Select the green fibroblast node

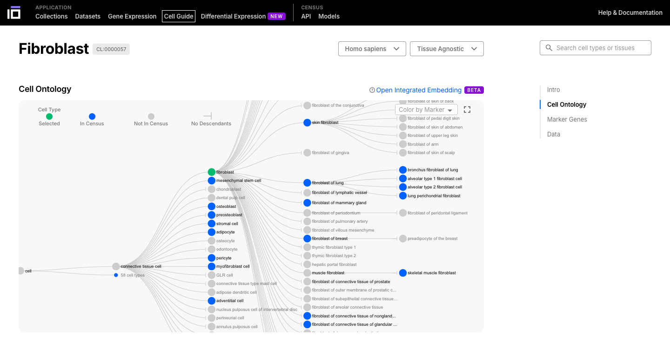coord(212,172)
